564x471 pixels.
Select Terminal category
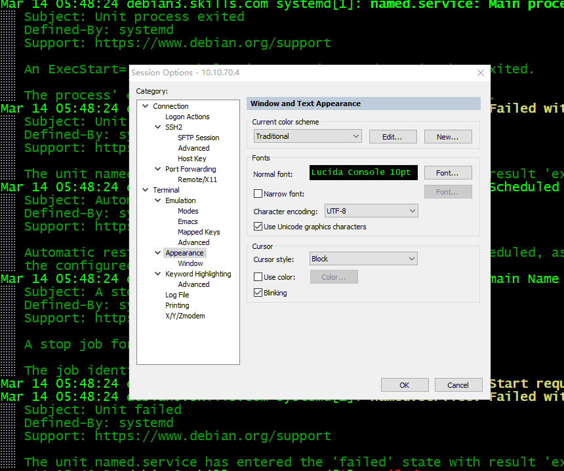pos(166,190)
